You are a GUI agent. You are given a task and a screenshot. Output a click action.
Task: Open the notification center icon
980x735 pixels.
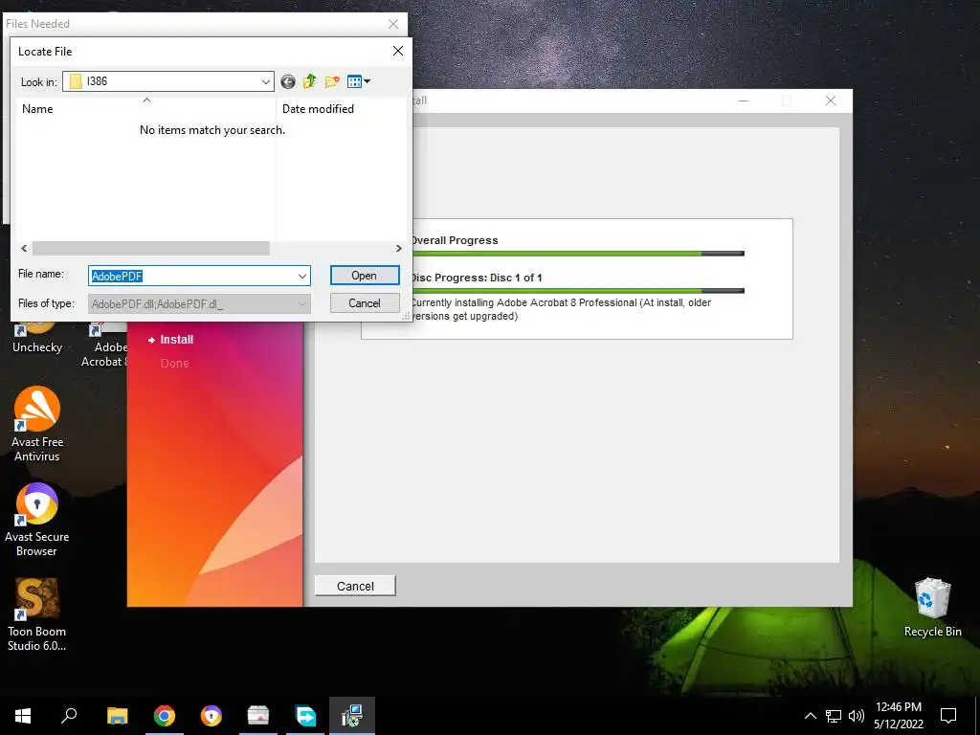coord(948,716)
